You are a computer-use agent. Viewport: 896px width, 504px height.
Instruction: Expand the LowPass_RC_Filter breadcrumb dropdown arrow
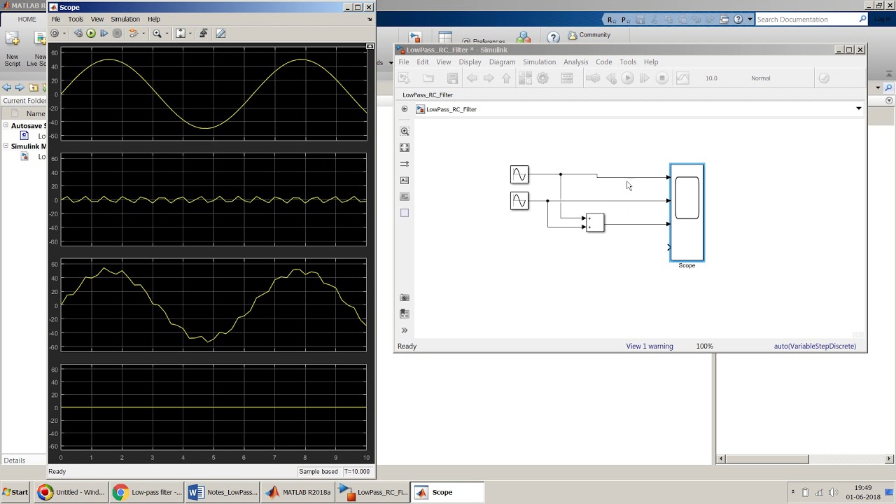(x=858, y=108)
